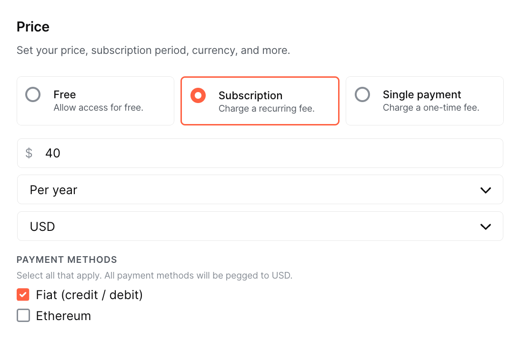Viewport: 520px width, 353px height.
Task: Click the Fiat (credit / debit) label
Action: 90,295
